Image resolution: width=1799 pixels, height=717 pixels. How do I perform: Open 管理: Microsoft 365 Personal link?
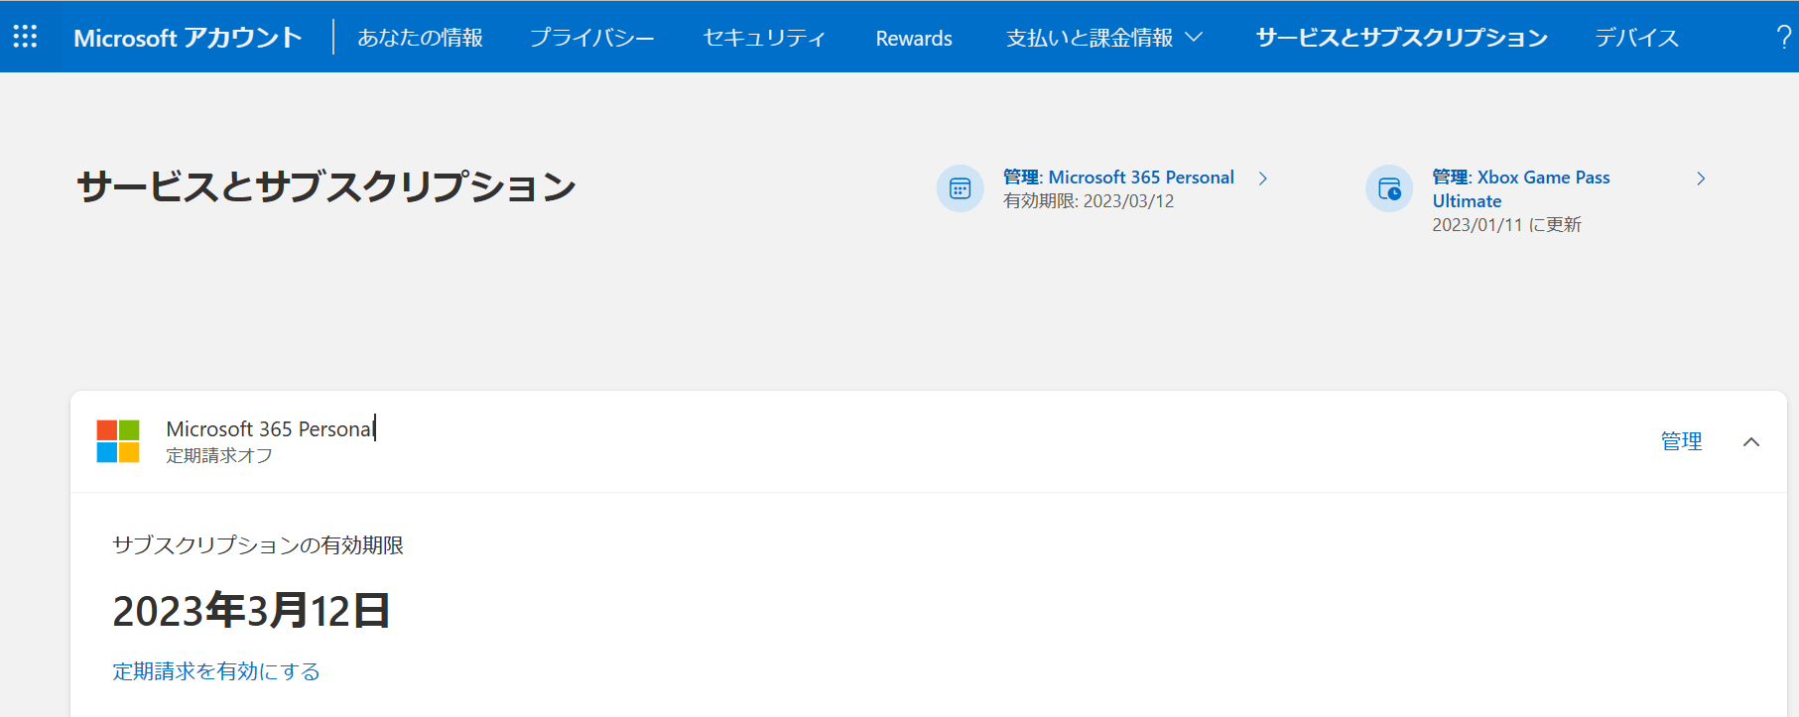pyautogui.click(x=1118, y=178)
